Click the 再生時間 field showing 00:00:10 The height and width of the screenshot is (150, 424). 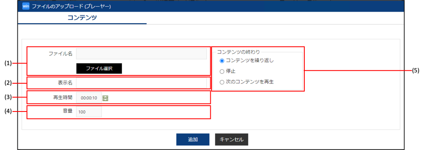pyautogui.click(x=89, y=98)
